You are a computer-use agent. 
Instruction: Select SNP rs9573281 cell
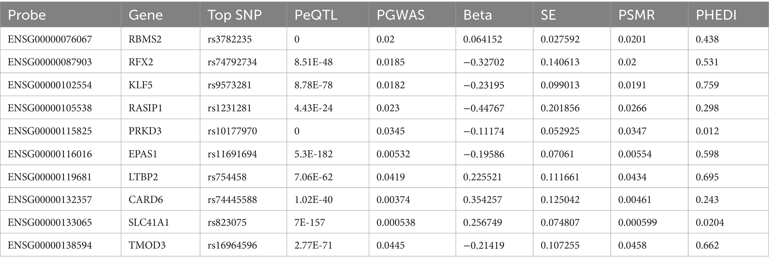229,85
